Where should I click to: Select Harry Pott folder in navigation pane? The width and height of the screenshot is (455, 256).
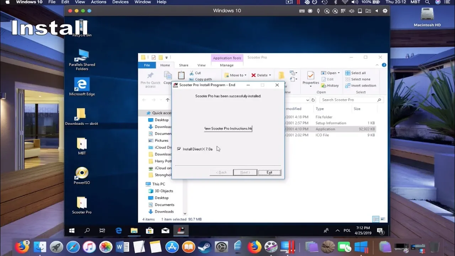163,161
